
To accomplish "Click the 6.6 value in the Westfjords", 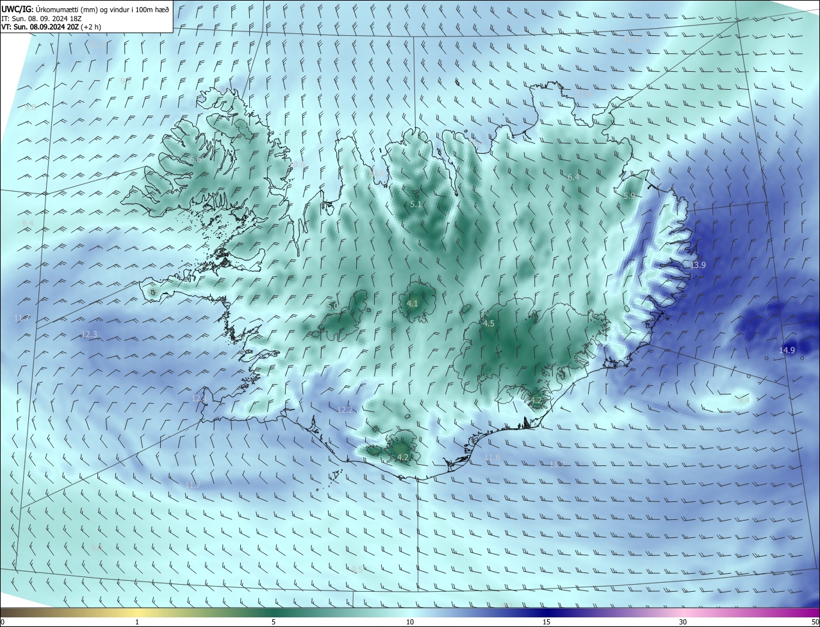I will [x=195, y=158].
